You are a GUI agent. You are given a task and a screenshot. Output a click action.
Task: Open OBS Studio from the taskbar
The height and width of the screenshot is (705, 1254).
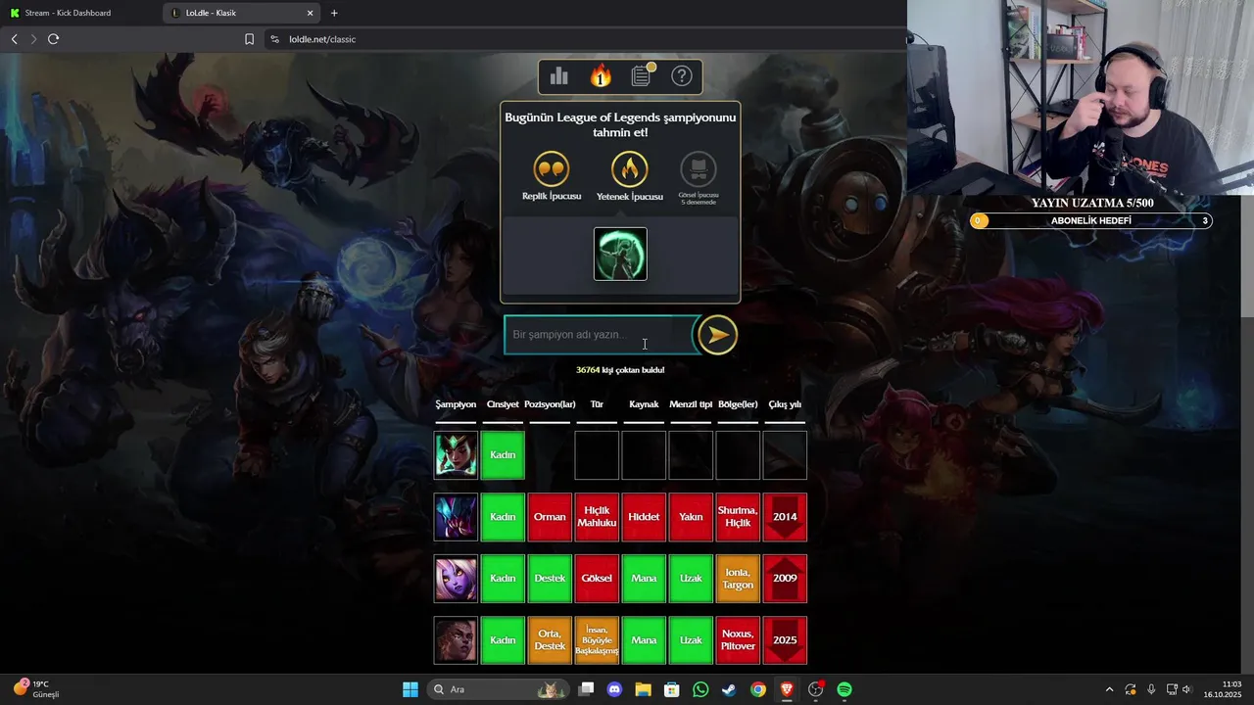815,689
